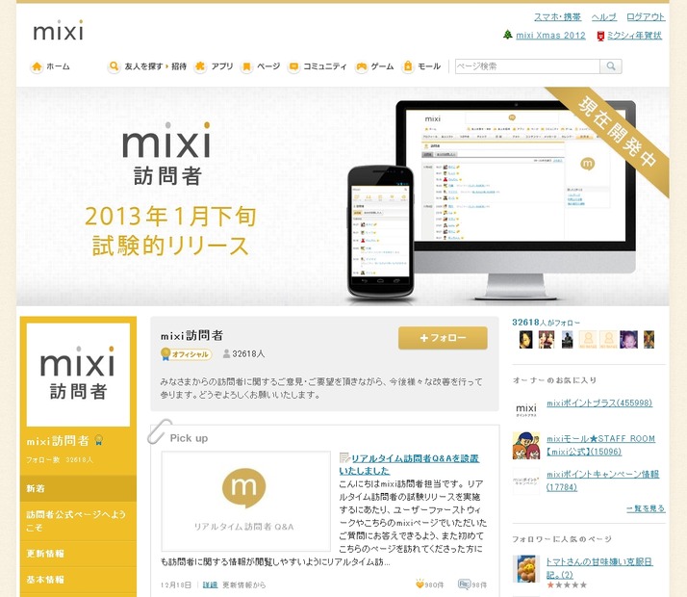
Task: Click the ページ検索 search field
Action: click(x=527, y=66)
